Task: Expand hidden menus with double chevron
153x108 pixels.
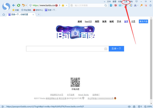Action: [x=105, y=2]
